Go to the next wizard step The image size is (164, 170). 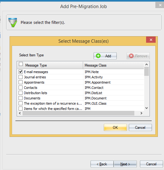125,164
